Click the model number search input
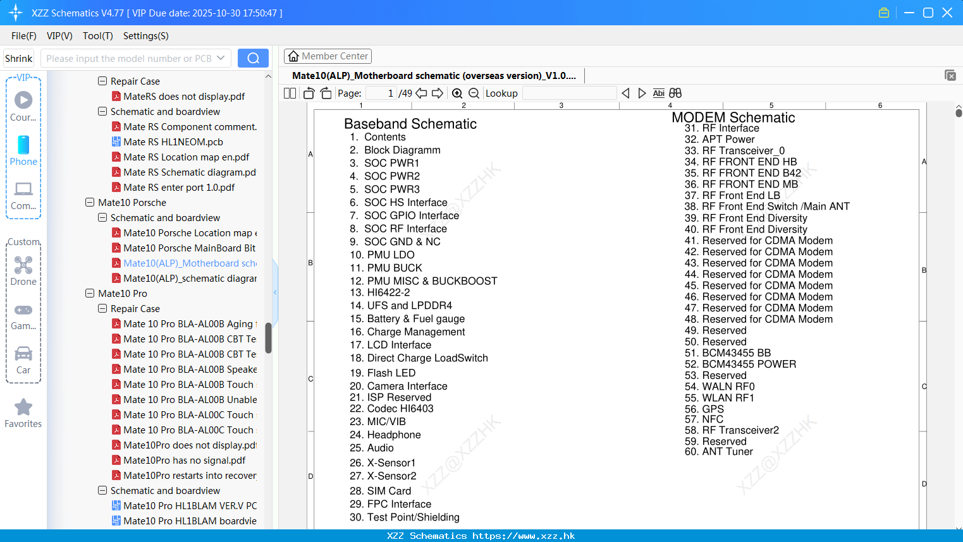Viewport: 963px width, 542px height. coord(130,58)
